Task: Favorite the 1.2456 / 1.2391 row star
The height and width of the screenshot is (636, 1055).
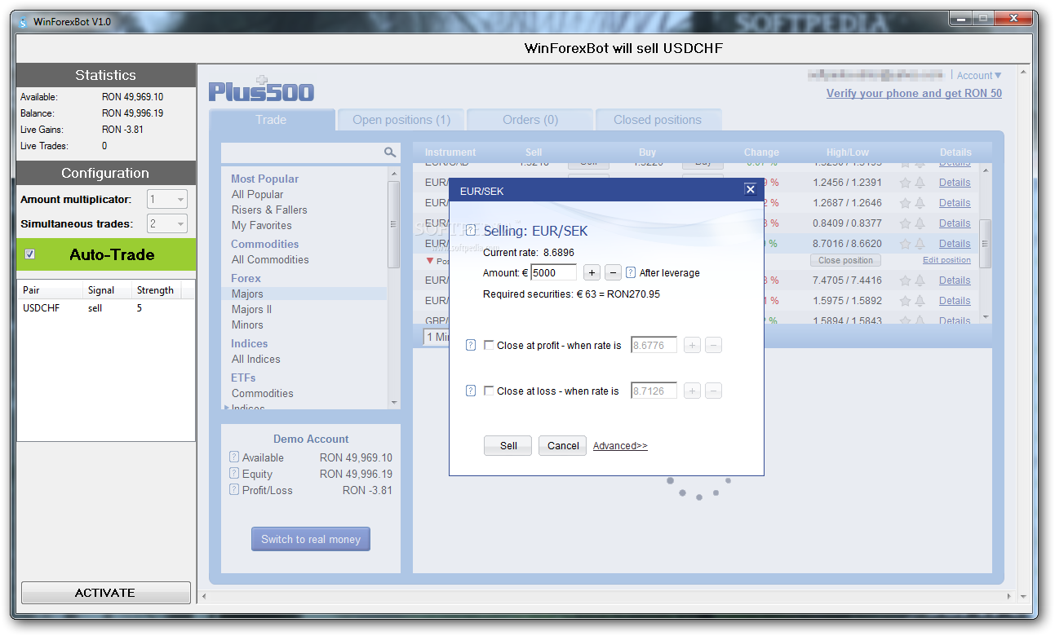Action: [905, 183]
